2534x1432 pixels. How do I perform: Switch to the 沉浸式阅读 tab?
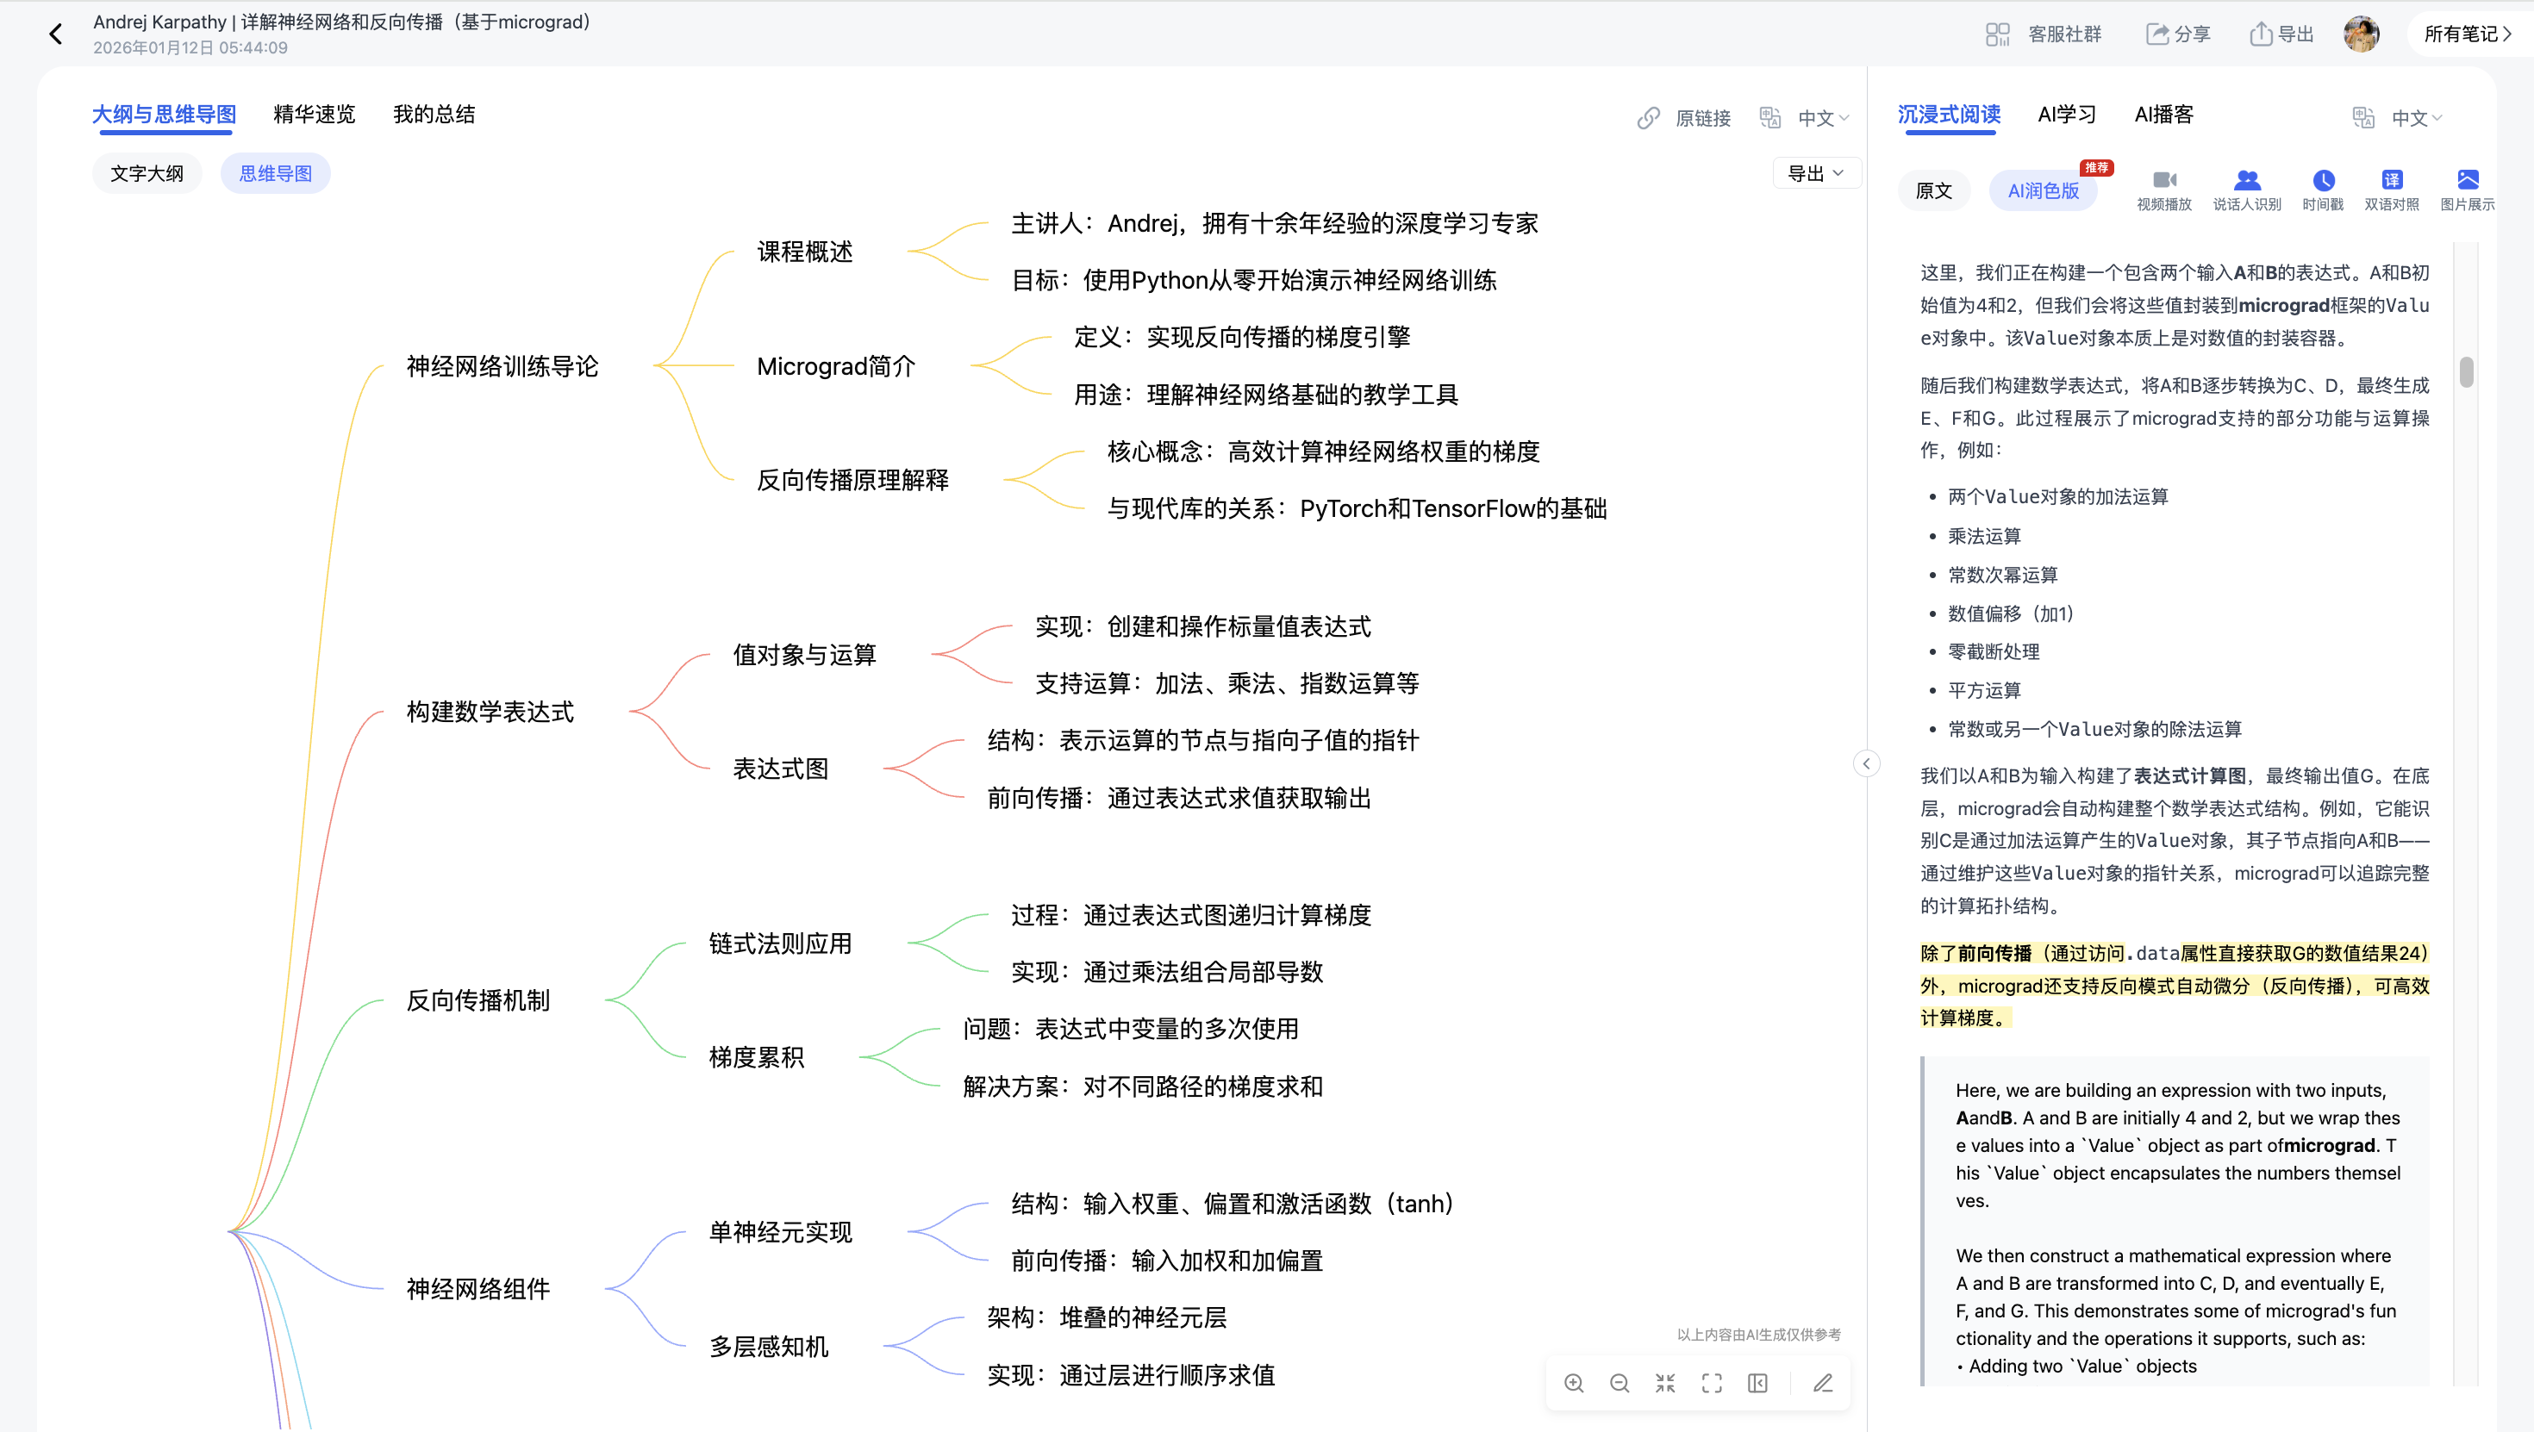[x=1948, y=114]
